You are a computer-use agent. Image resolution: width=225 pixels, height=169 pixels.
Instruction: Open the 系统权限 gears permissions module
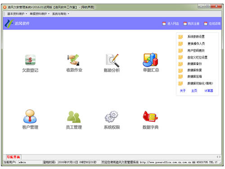pyautogui.click(x=112, y=120)
